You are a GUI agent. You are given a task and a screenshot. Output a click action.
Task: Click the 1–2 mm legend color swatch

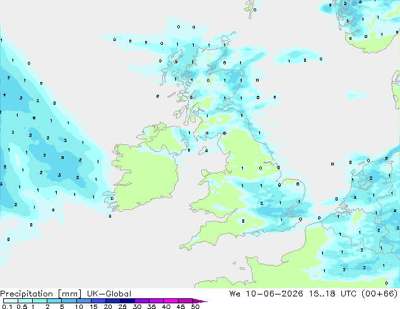(x=40, y=301)
